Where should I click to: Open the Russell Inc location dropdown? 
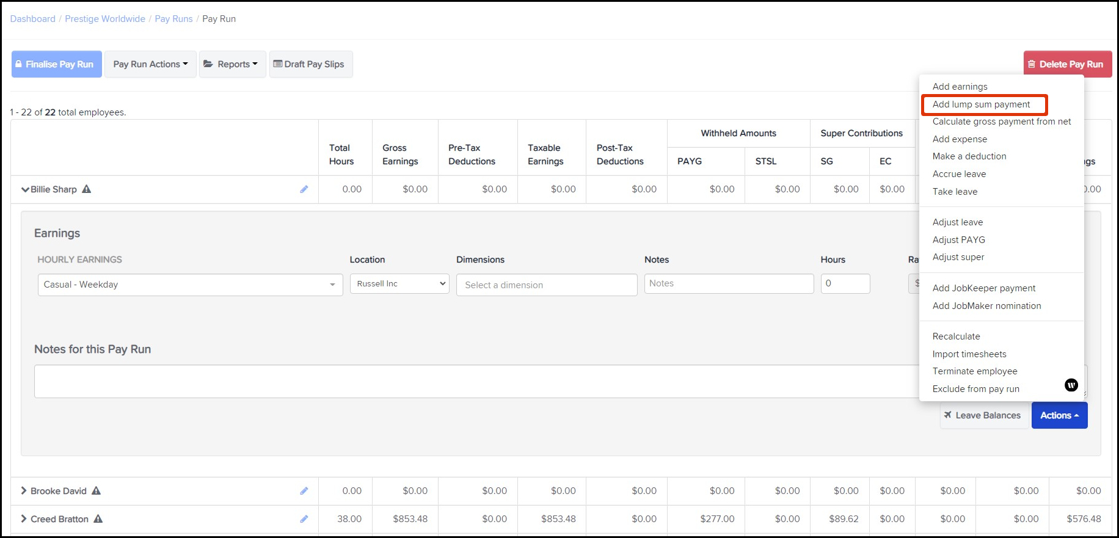399,284
